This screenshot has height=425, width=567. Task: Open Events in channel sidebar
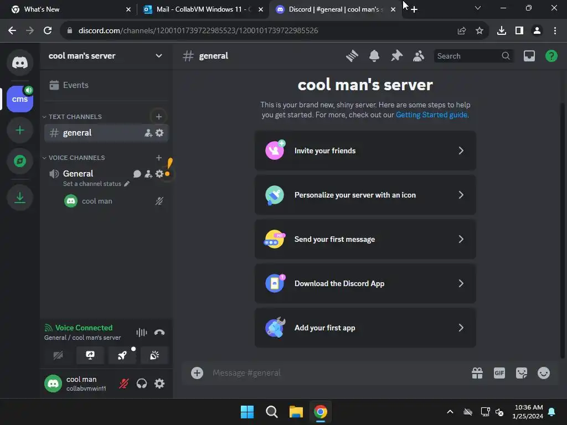106,85
